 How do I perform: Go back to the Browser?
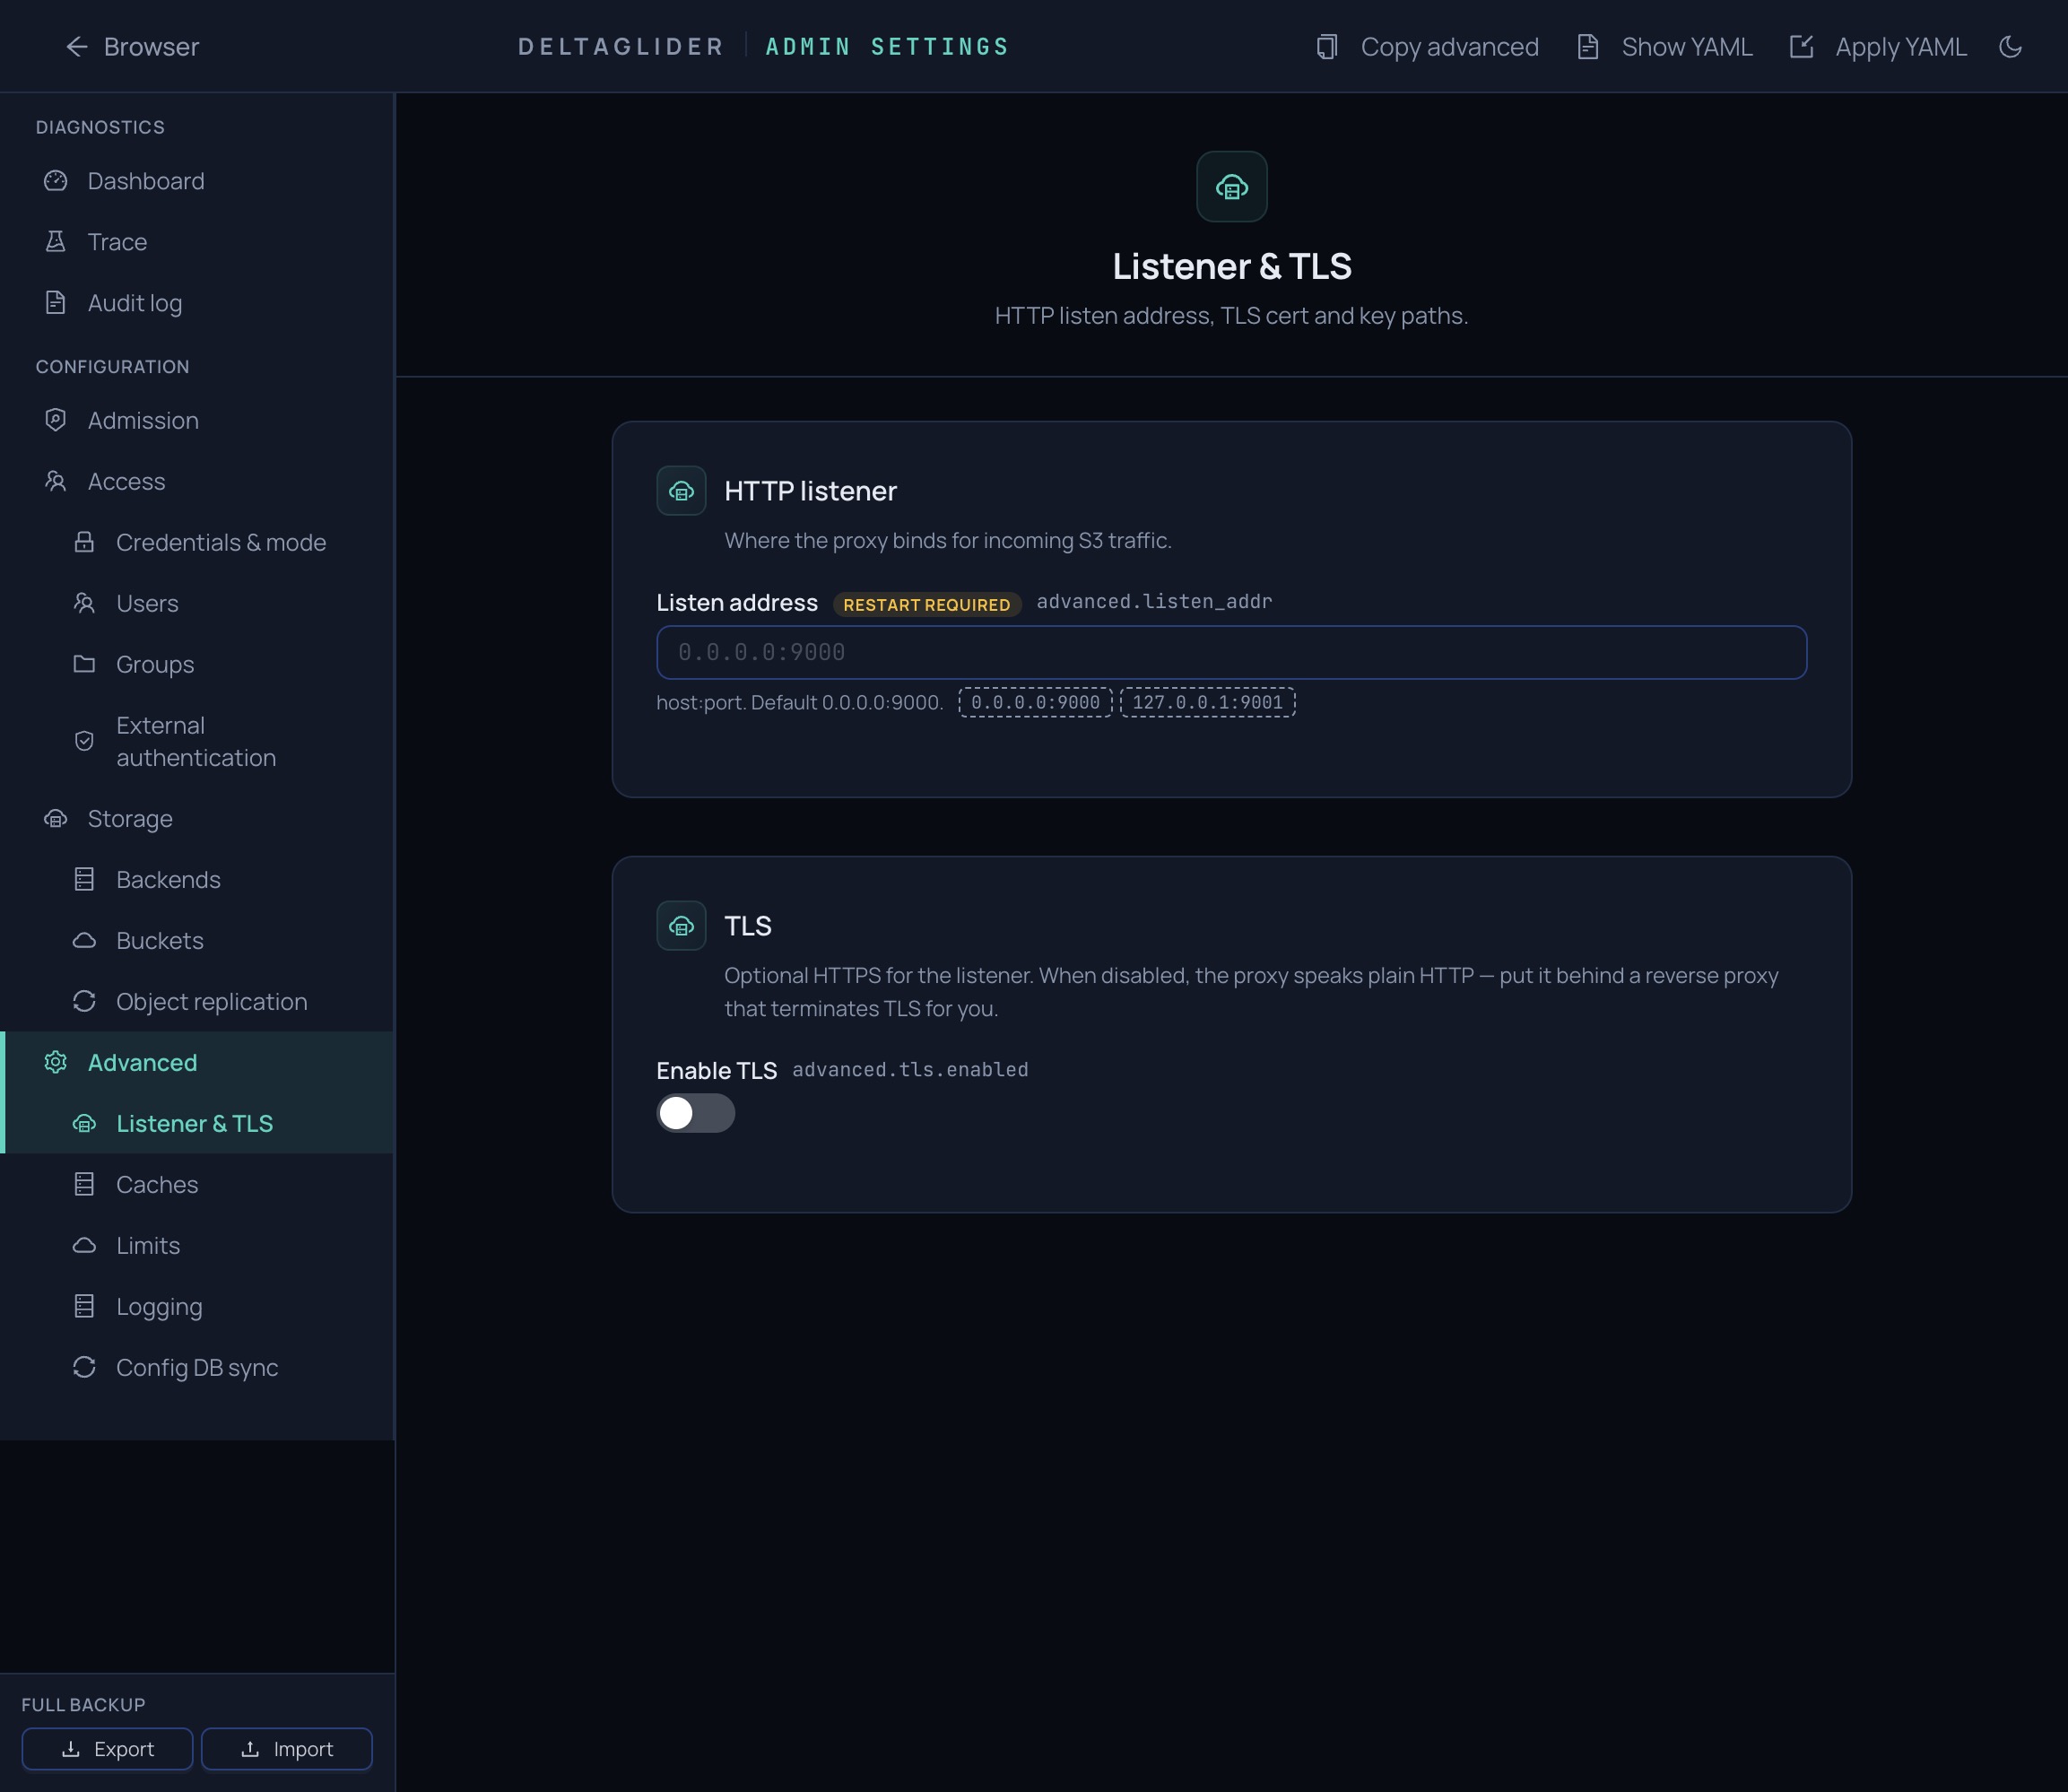coord(132,47)
